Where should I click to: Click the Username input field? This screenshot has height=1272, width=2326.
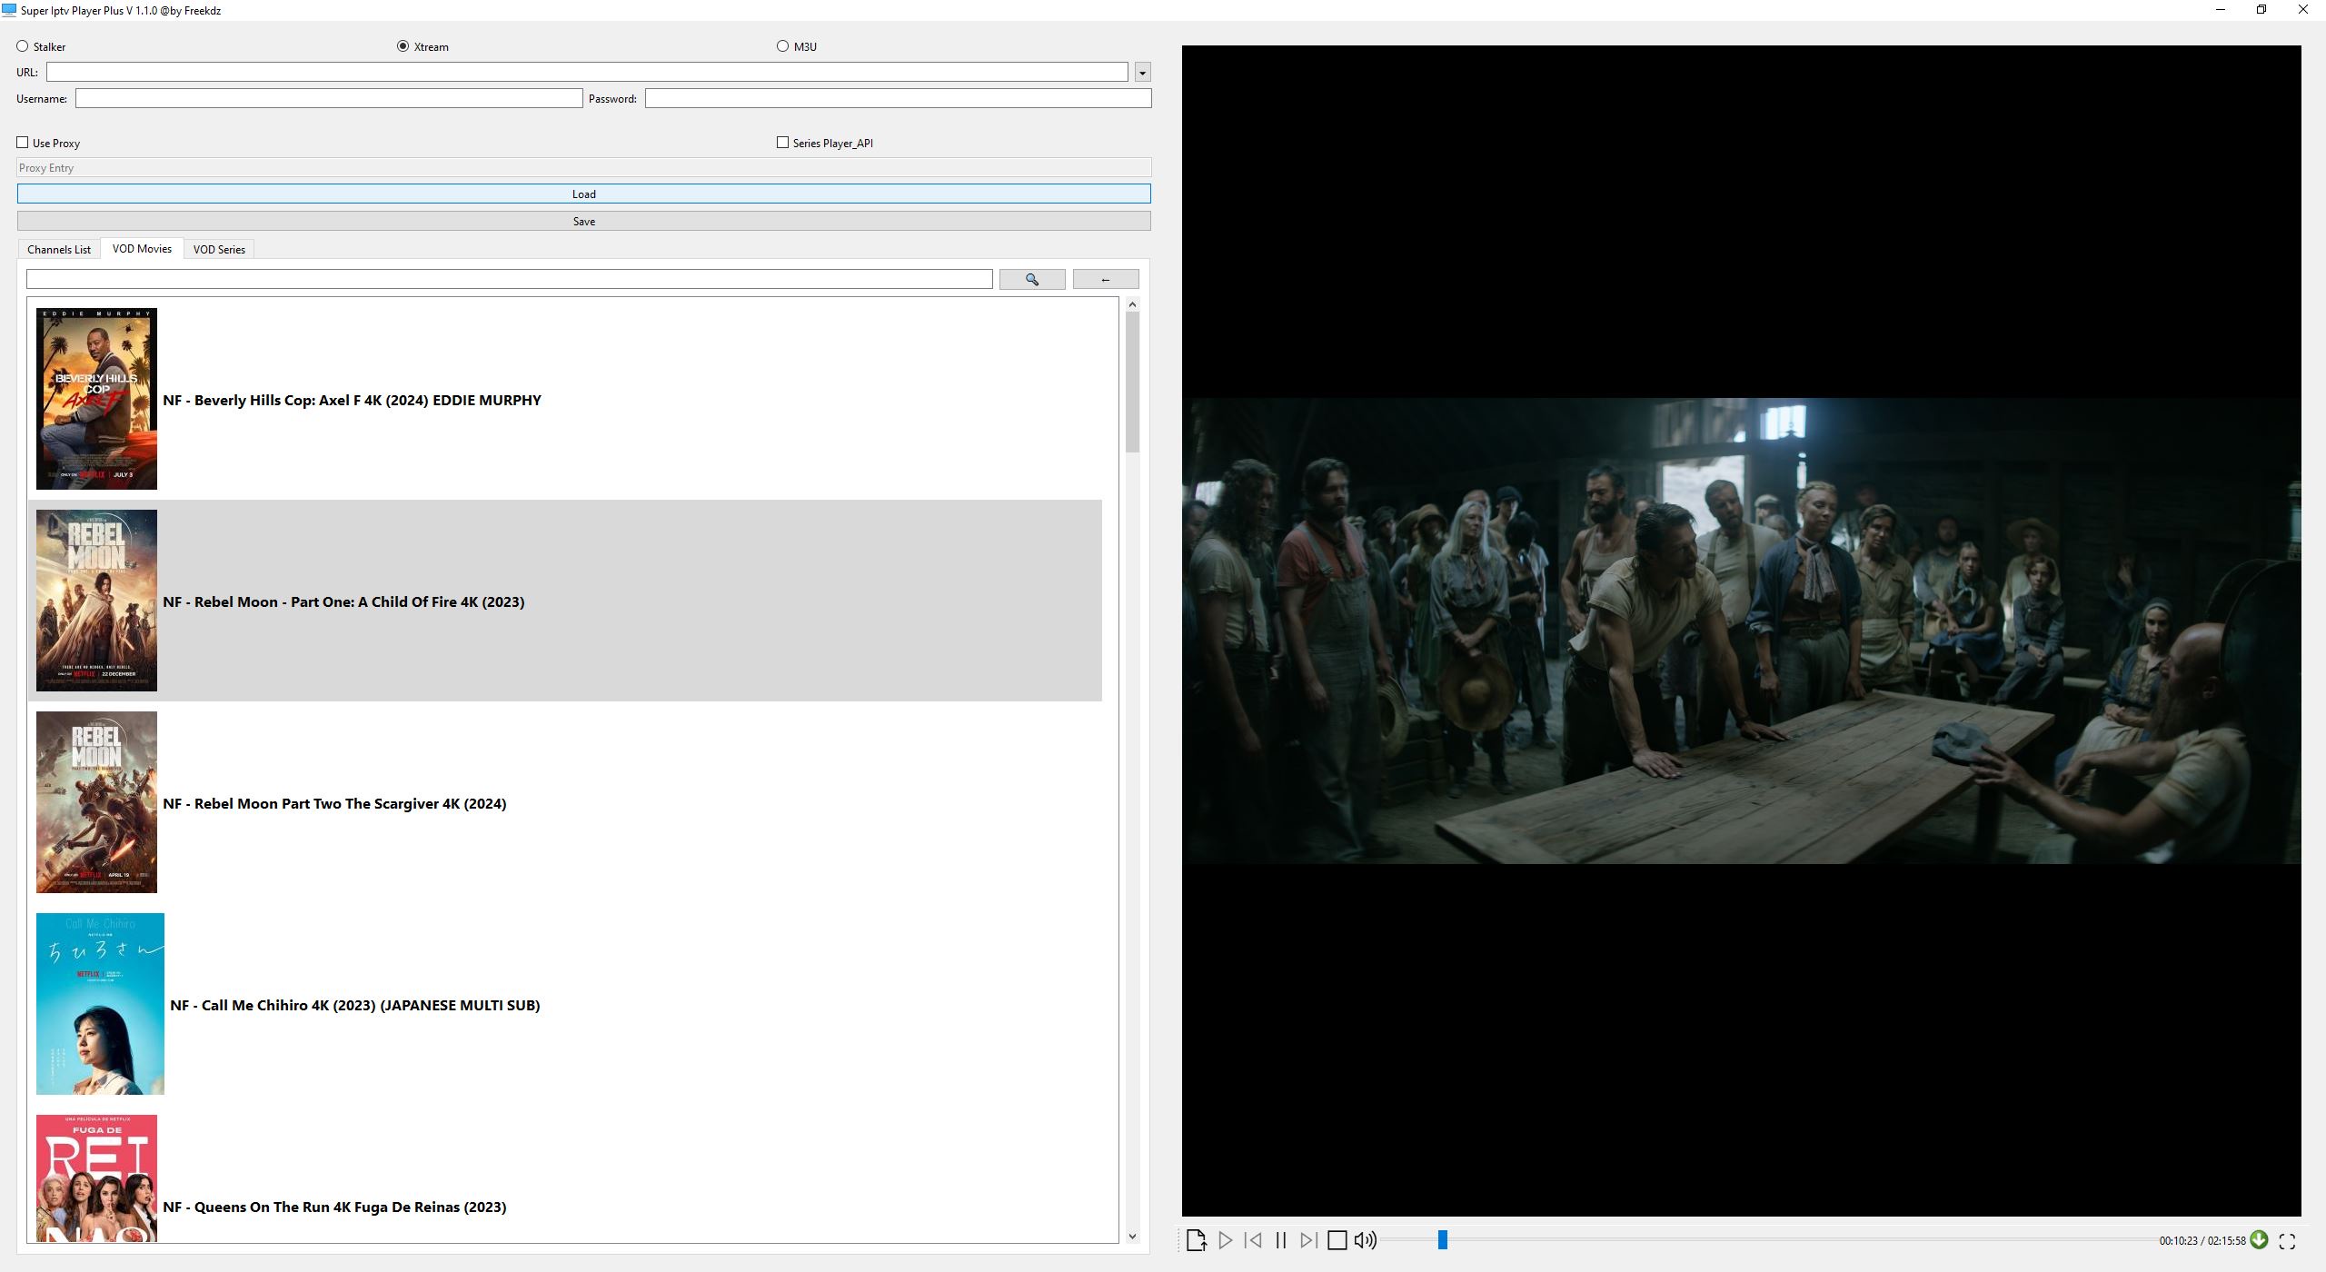[x=329, y=98]
